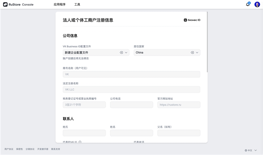The image size is (263, 155).
Task: Click the 联系人 section heading
Action: coord(68,119)
